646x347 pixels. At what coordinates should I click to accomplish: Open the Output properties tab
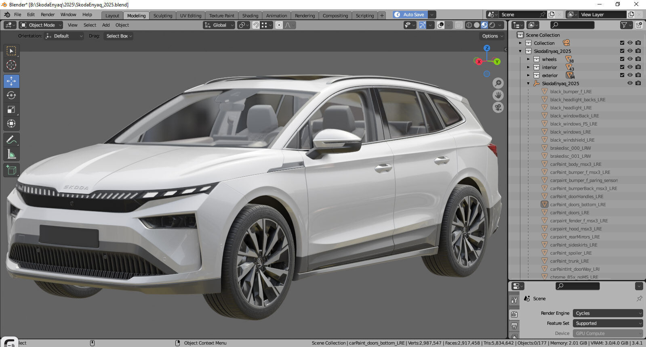point(514,326)
